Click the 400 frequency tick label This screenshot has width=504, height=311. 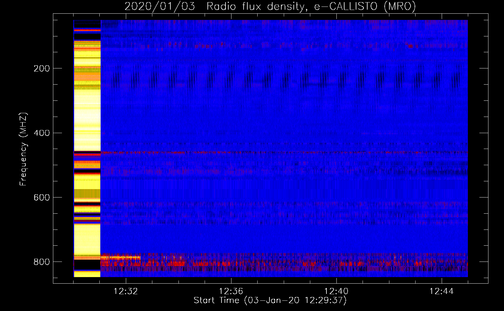click(x=42, y=133)
